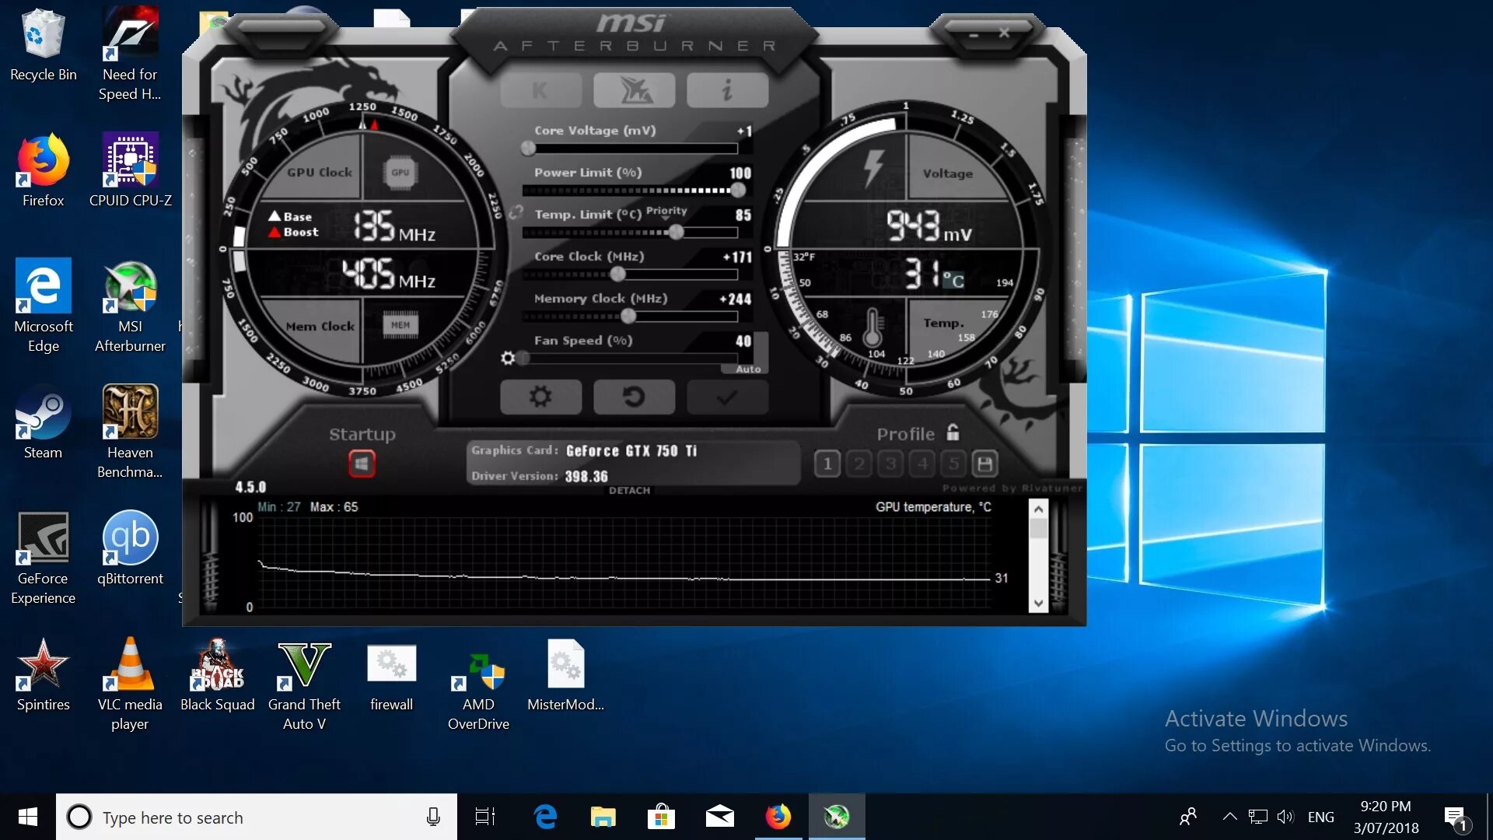Open the Windows Start menu
1493x840 pixels.
(x=28, y=817)
